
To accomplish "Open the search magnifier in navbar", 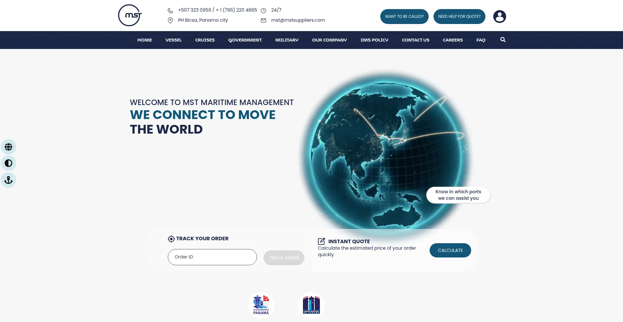I will point(503,40).
